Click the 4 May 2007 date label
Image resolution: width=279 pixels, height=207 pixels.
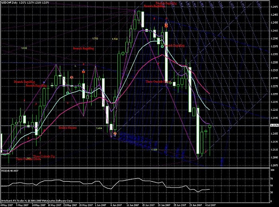click(6, 205)
